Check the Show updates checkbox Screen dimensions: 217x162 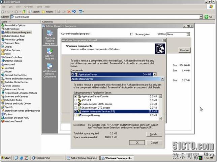coord(132,34)
